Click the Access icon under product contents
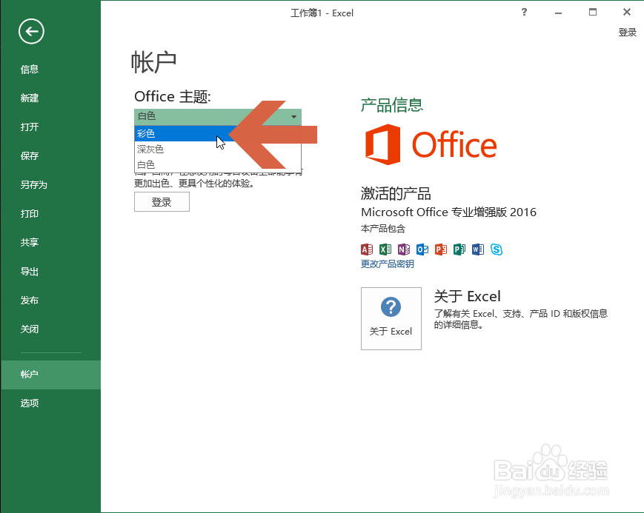Viewport: 644px width, 513px height. [x=367, y=249]
